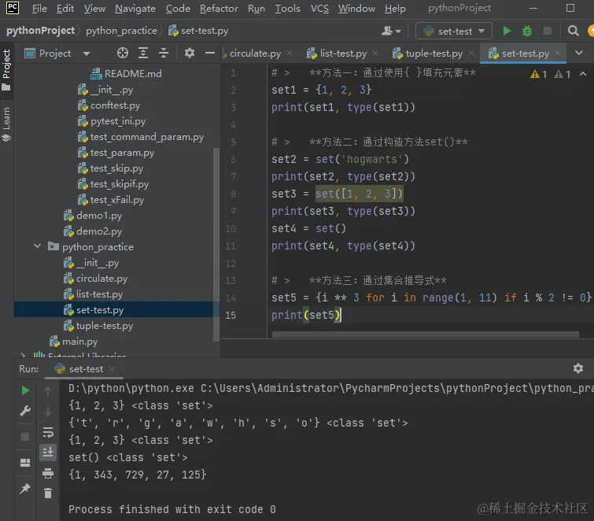Click pythonProject breadcrumb in navigation bar

coord(41,31)
